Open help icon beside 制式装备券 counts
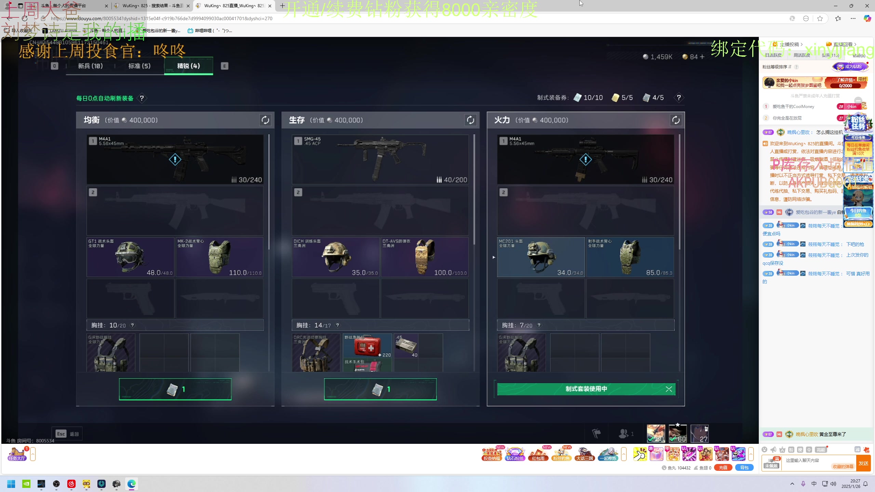Viewport: 875px width, 492px height. tap(679, 98)
